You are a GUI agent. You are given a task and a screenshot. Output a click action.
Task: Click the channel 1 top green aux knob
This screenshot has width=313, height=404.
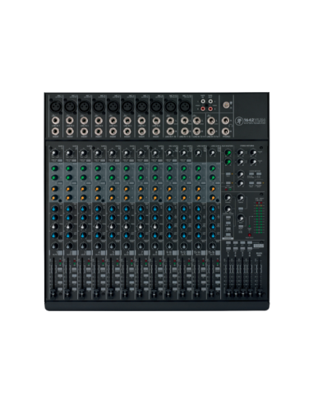click(55, 168)
